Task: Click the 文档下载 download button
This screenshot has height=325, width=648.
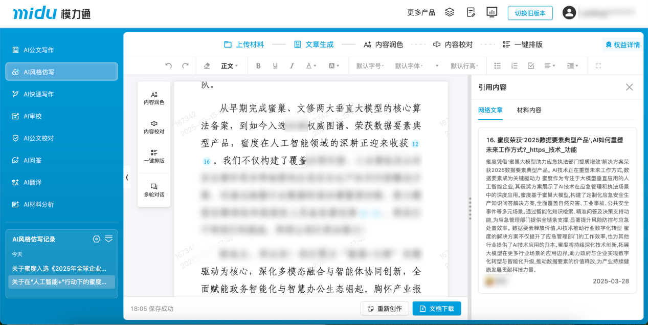Action: point(436,308)
